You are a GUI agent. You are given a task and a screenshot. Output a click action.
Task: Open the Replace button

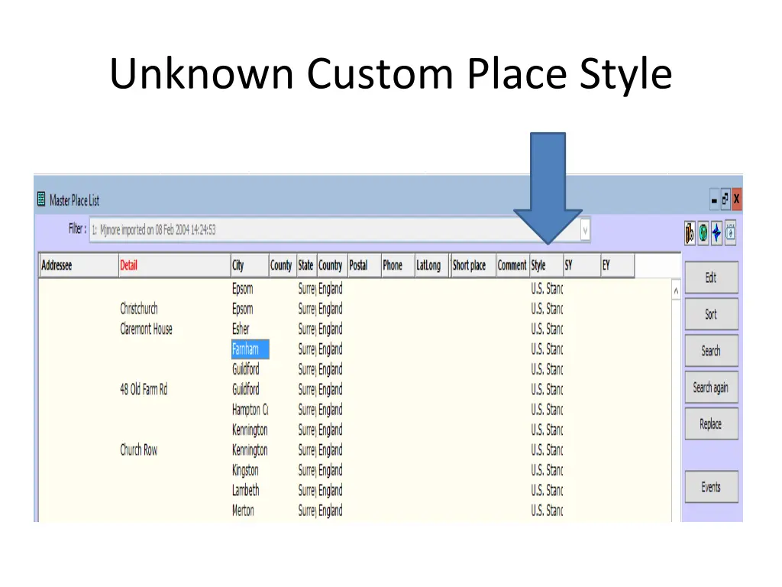(710, 424)
